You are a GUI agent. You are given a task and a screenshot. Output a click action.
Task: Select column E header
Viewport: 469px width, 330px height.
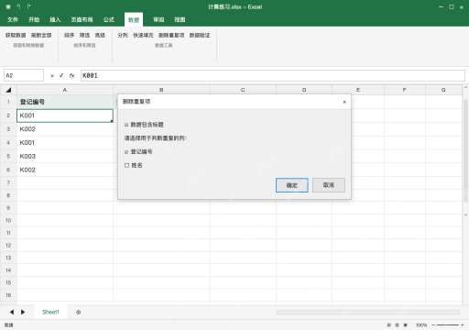(x=358, y=90)
